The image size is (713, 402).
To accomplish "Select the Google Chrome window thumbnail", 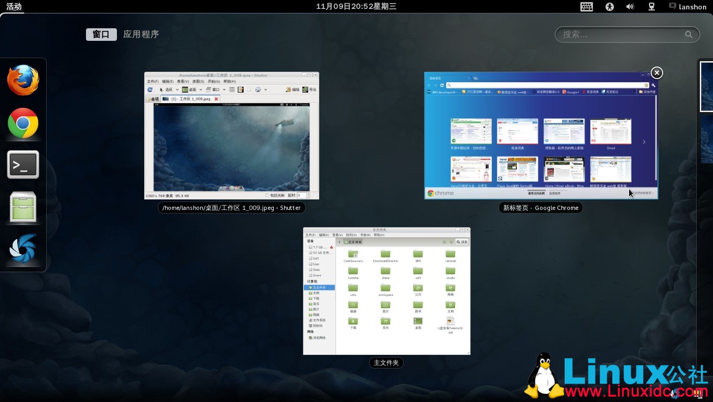I will tap(541, 136).
